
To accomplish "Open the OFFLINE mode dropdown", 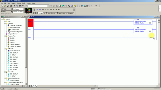I will [x=12, y=9].
